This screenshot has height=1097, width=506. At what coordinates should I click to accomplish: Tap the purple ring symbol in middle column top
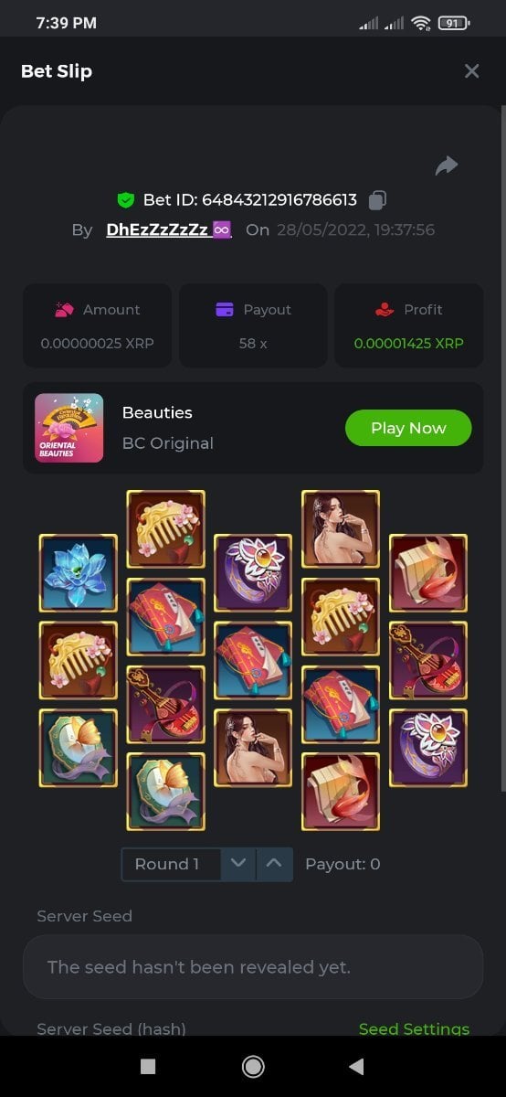tap(253, 573)
